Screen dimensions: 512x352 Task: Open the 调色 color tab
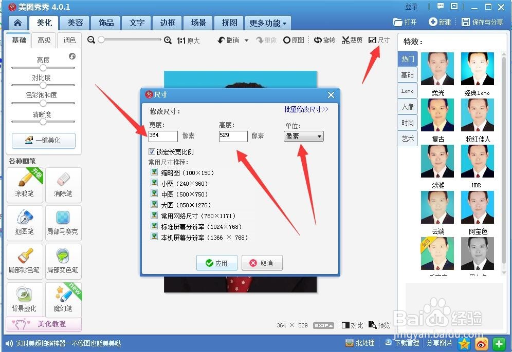69,40
